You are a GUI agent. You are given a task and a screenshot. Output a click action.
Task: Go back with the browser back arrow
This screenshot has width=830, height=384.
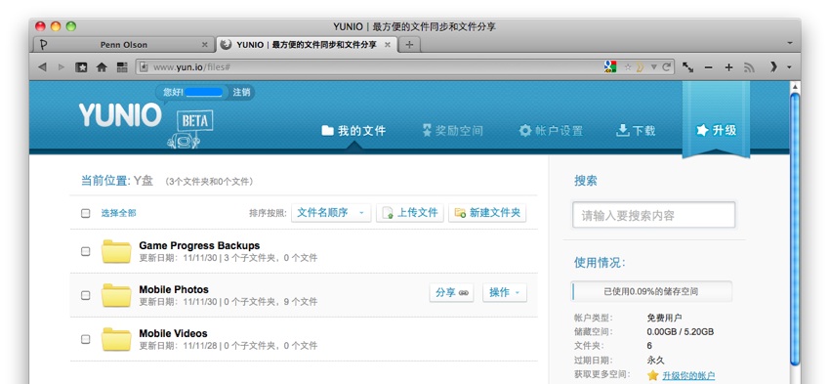42,67
